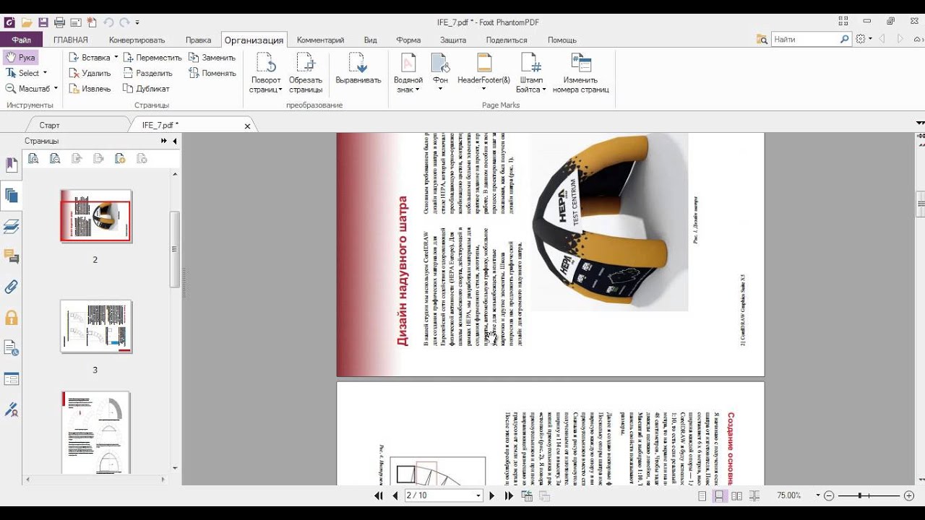Viewport: 925px width, 520px height.
Task: Click Поменять to swap pages
Action: (x=212, y=73)
